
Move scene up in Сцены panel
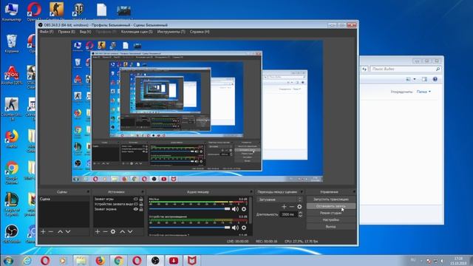tap(60, 231)
